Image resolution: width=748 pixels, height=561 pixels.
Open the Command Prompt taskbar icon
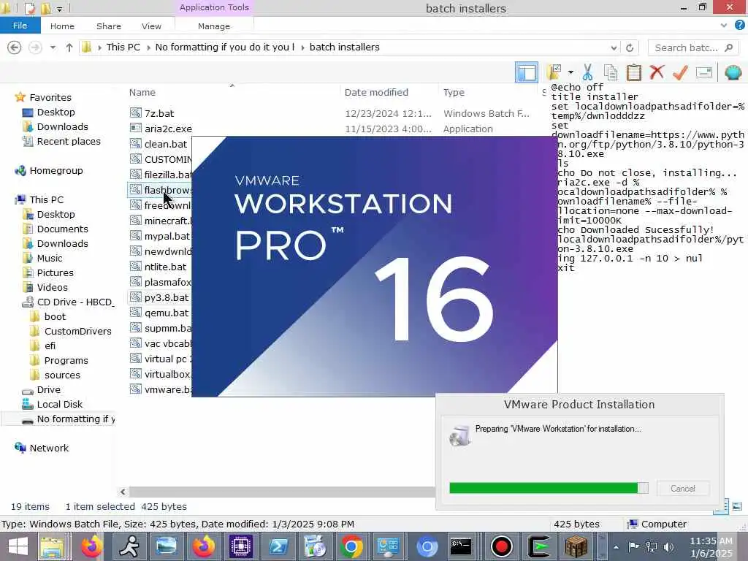point(461,546)
